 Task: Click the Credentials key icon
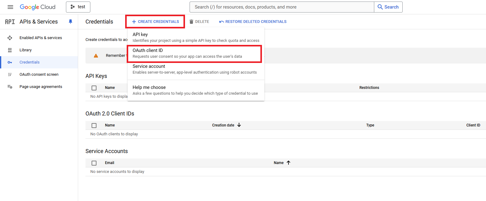(x=10, y=62)
